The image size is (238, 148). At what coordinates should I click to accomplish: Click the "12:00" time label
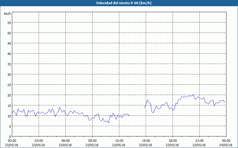(x=119, y=141)
